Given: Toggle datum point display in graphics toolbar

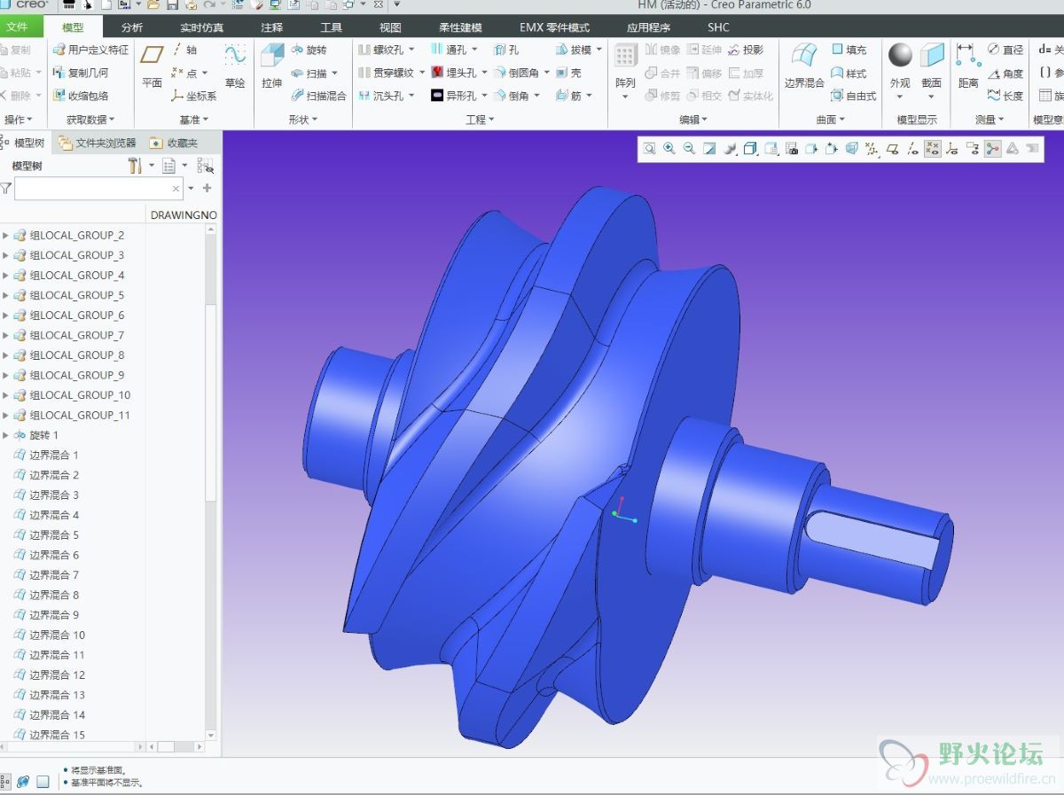Looking at the screenshot, I should (x=933, y=149).
